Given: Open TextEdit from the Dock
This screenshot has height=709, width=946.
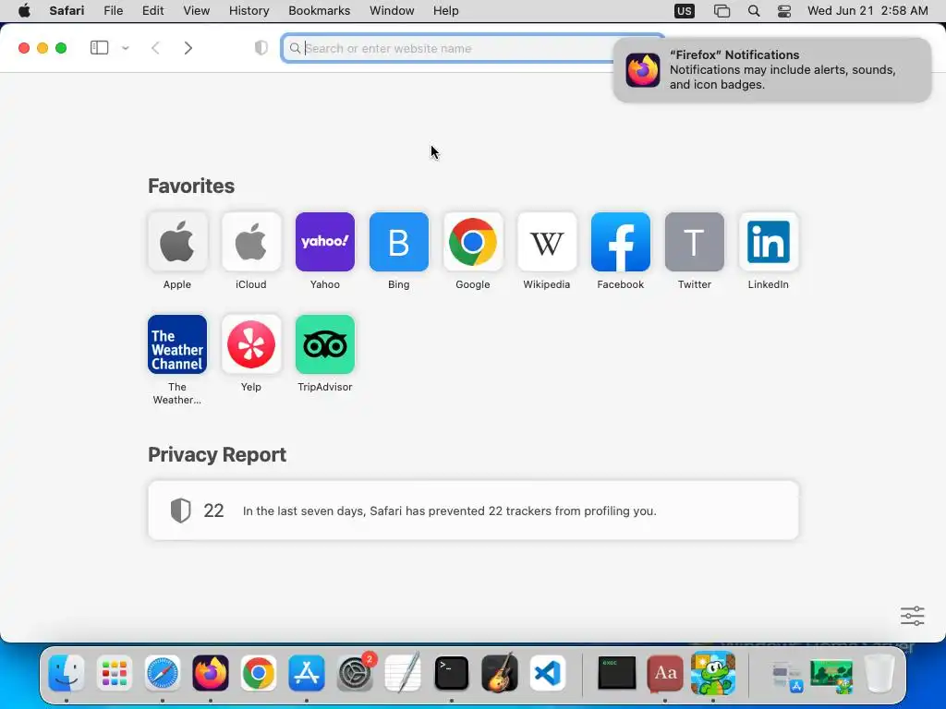Looking at the screenshot, I should tap(403, 673).
